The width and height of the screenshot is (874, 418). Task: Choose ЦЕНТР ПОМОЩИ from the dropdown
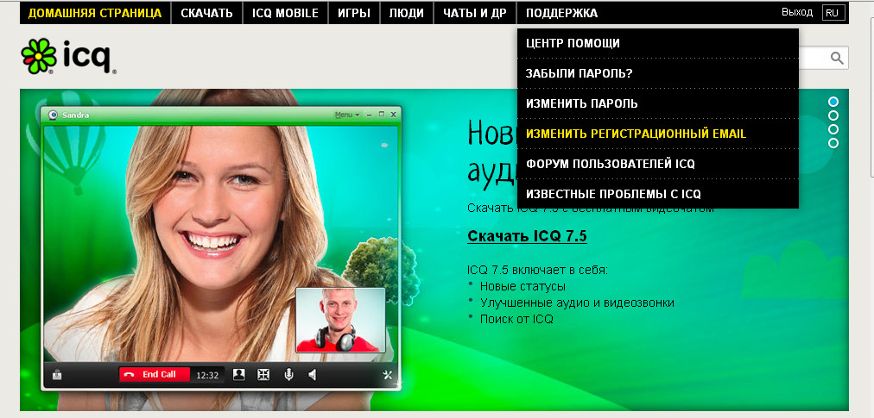click(x=658, y=43)
